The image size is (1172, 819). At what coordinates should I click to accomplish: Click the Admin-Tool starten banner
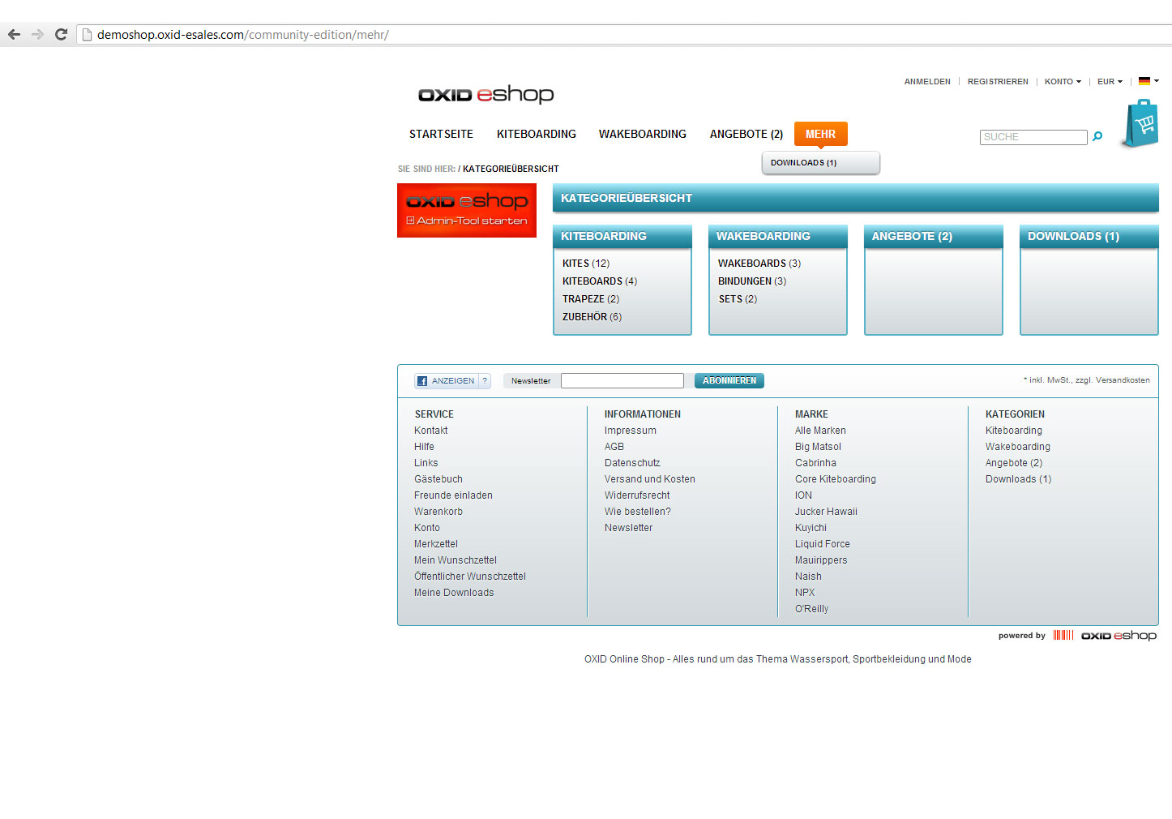pos(467,211)
